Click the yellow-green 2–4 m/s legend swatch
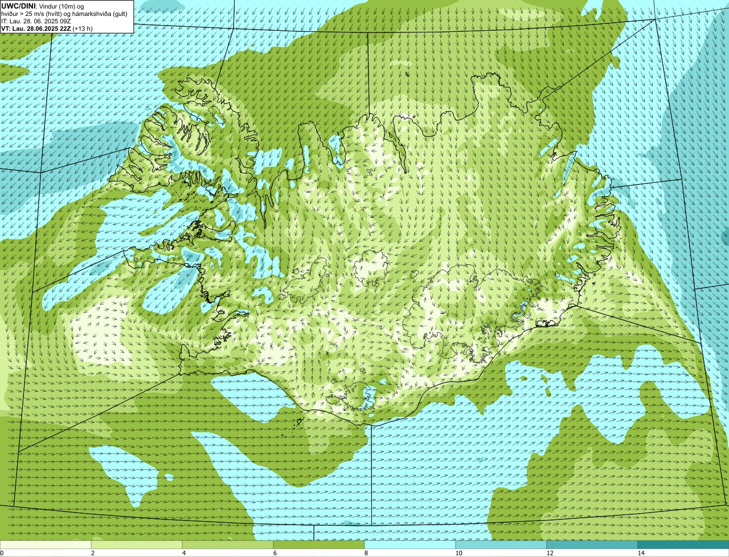The image size is (729, 557). 137,544
